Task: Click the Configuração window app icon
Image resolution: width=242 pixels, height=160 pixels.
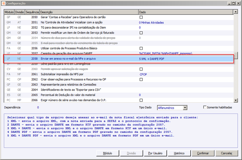Action: pyautogui.click(x=3, y=3)
